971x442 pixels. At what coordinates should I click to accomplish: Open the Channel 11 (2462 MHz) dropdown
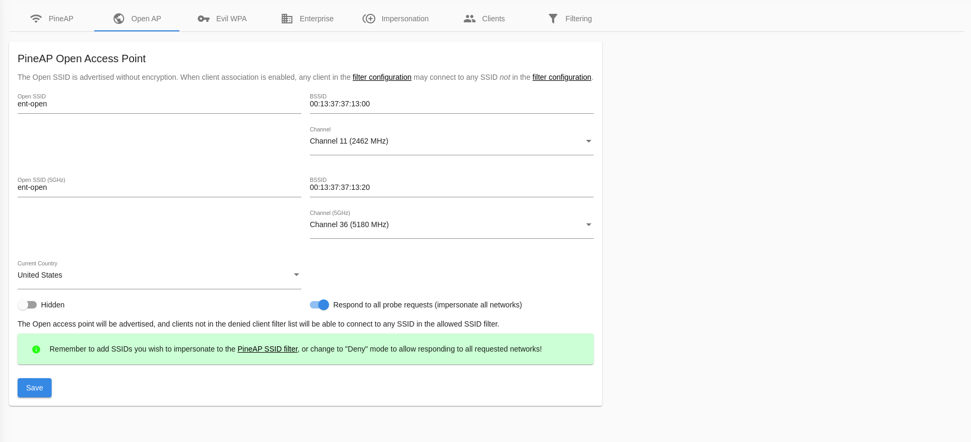[x=451, y=141]
